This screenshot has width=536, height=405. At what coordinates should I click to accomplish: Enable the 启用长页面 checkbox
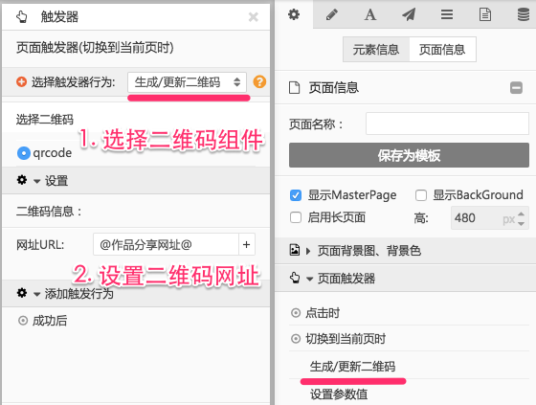pyautogui.click(x=296, y=217)
